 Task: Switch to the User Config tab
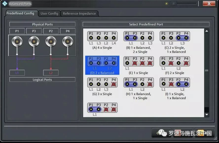click(49, 14)
